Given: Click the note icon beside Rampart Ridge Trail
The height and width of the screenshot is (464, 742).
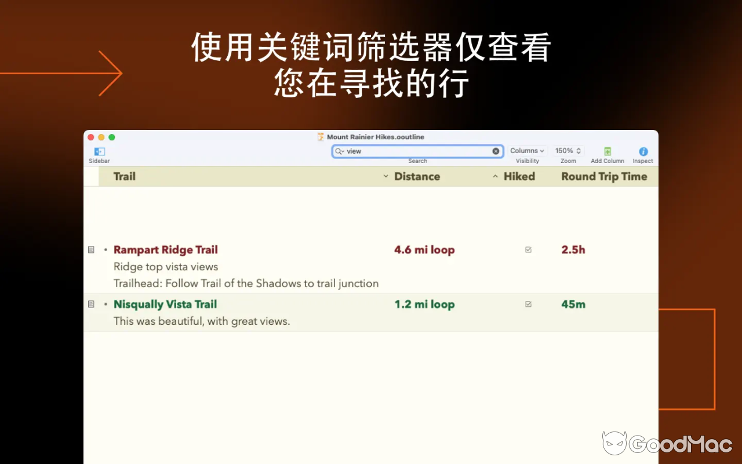Looking at the screenshot, I should [x=91, y=249].
